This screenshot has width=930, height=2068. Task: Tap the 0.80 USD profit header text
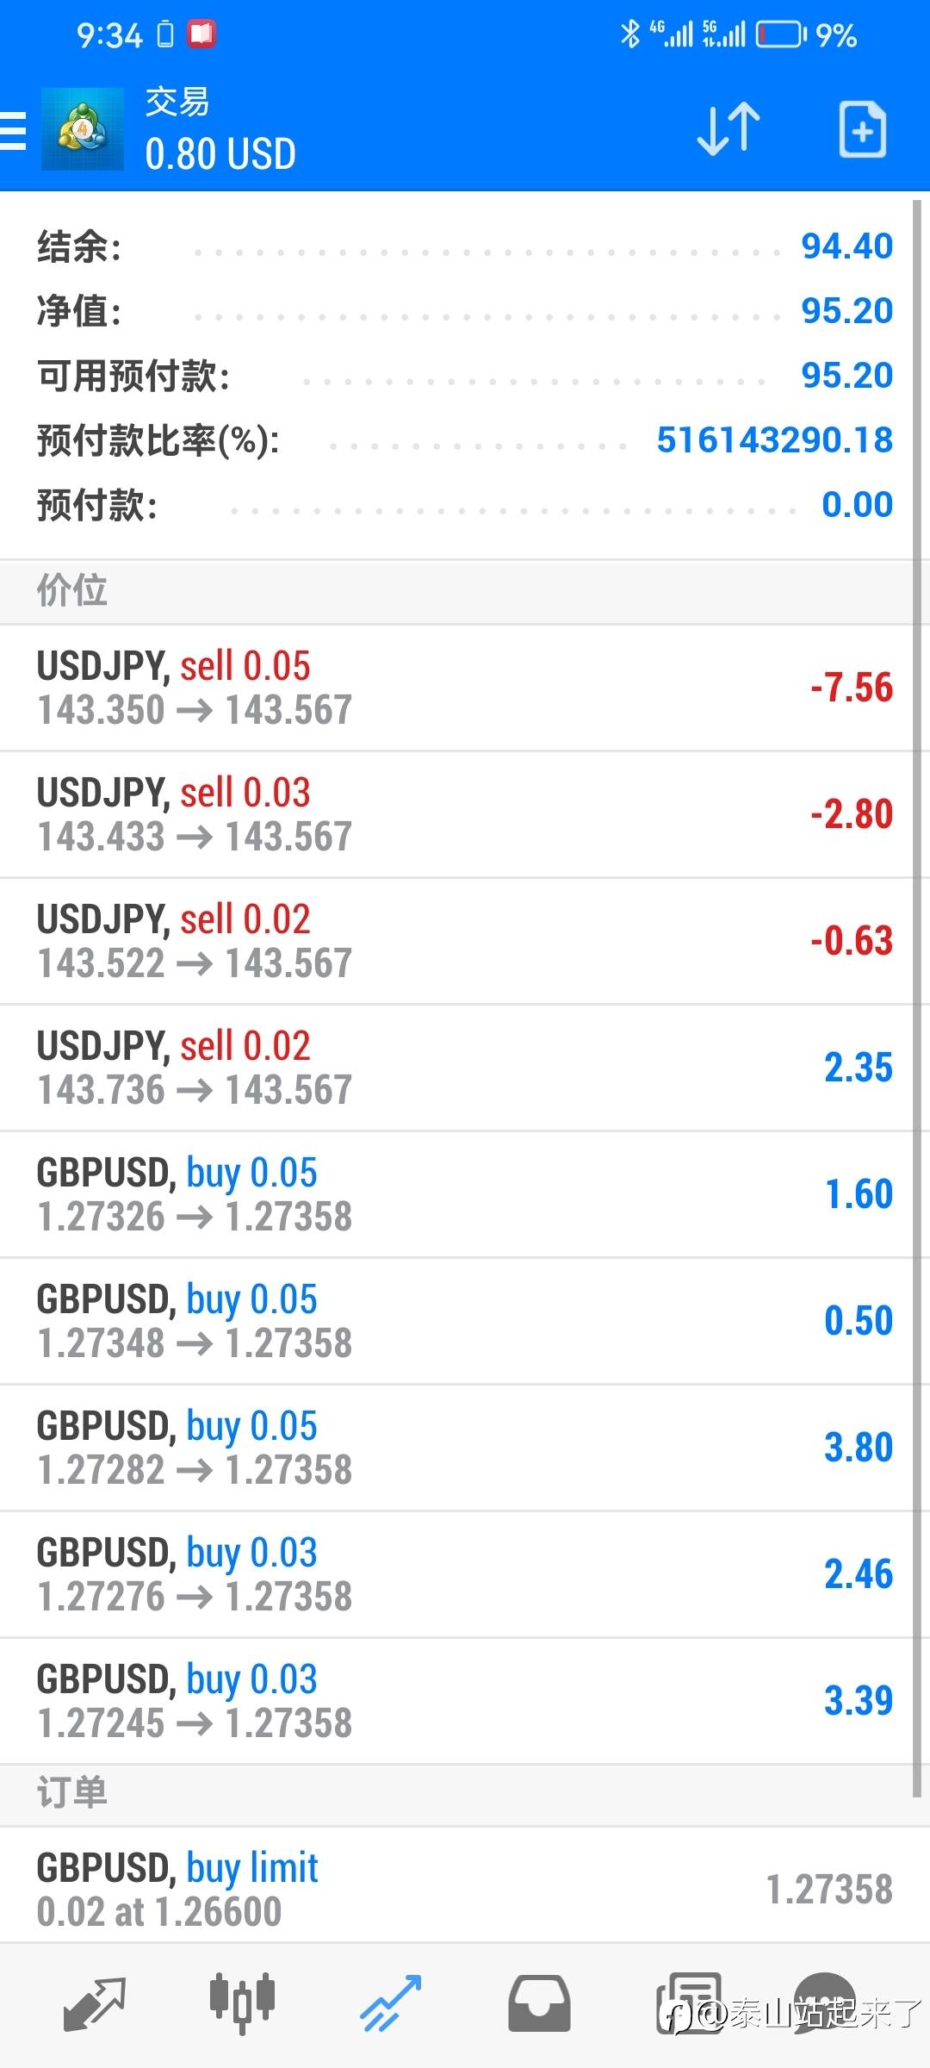point(220,154)
